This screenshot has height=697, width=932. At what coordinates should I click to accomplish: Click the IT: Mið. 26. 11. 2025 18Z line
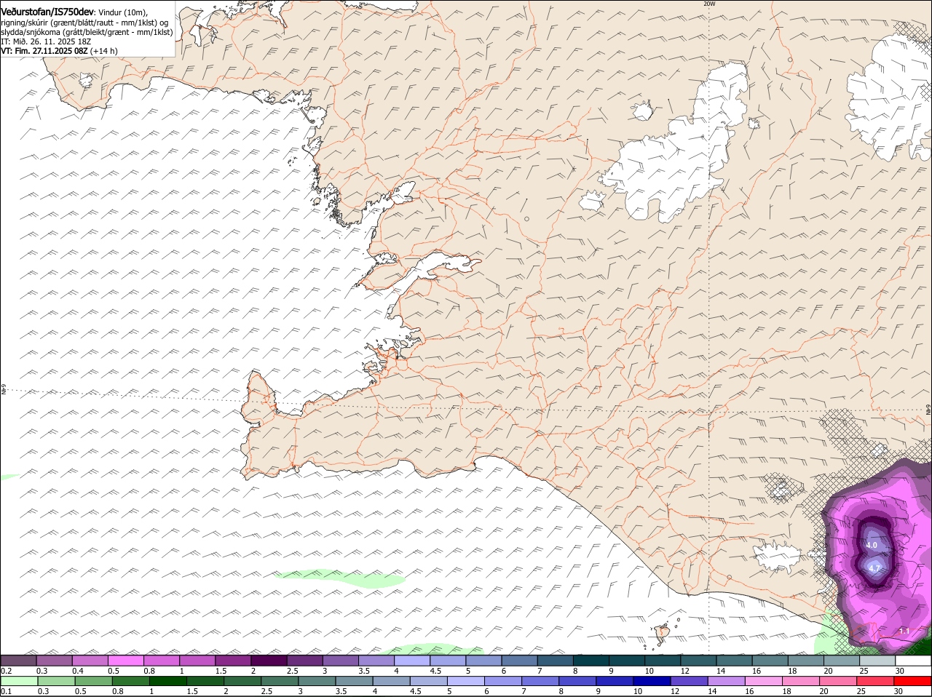click(x=46, y=41)
